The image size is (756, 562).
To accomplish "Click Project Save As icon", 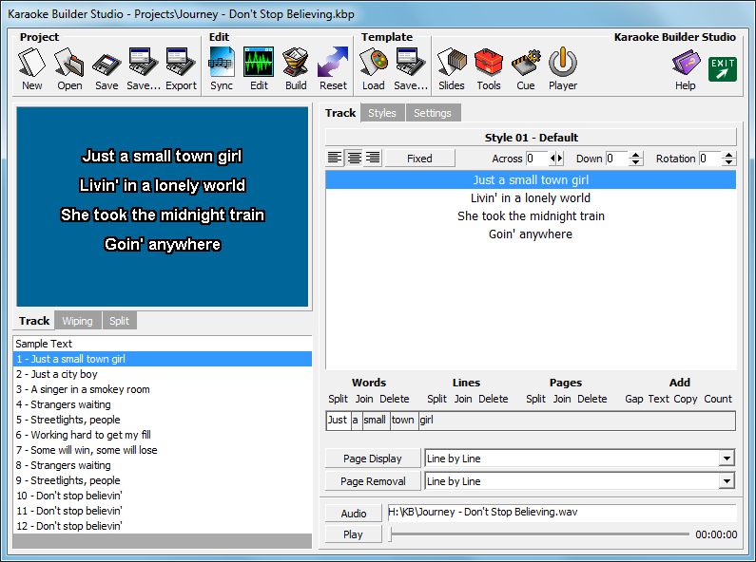I will click(144, 68).
